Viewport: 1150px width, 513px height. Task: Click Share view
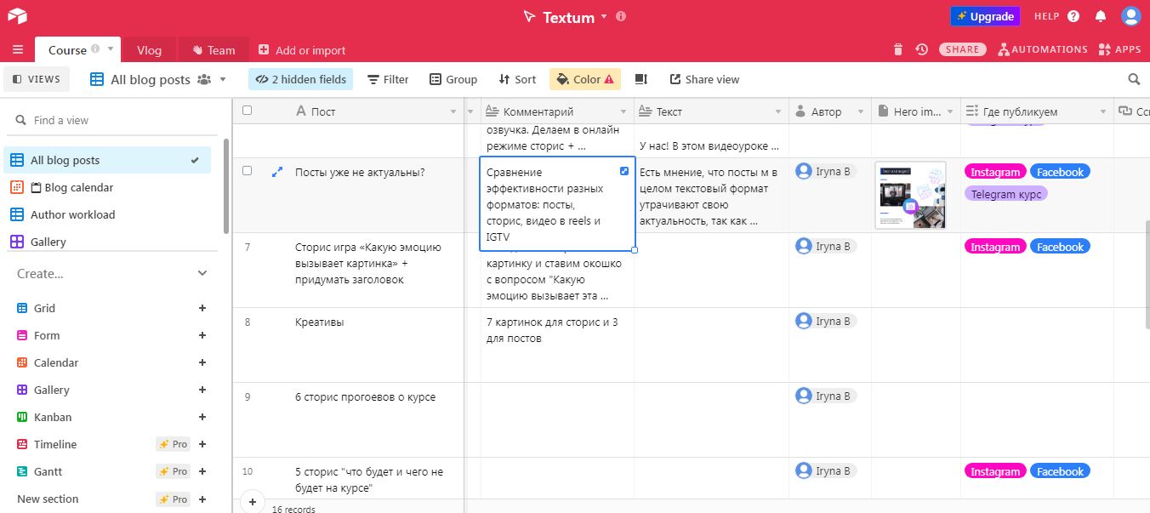coord(704,79)
